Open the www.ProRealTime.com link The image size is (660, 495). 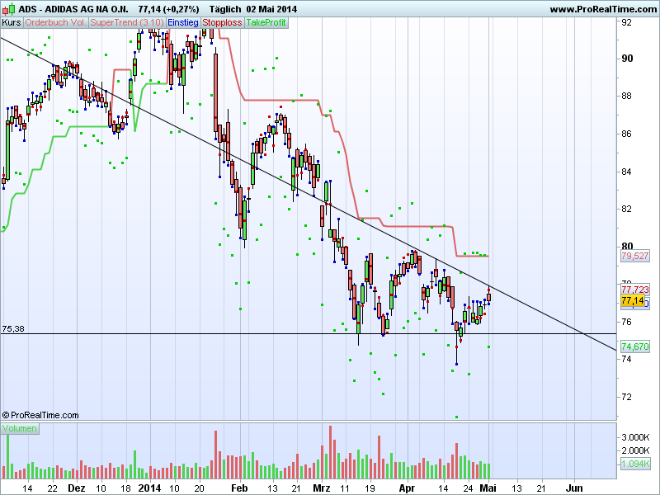point(603,9)
